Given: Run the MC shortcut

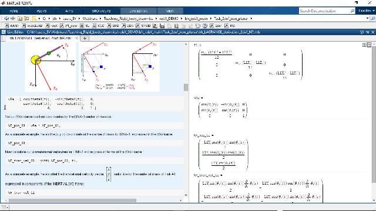Looking at the screenshot, I should [230, 26].
